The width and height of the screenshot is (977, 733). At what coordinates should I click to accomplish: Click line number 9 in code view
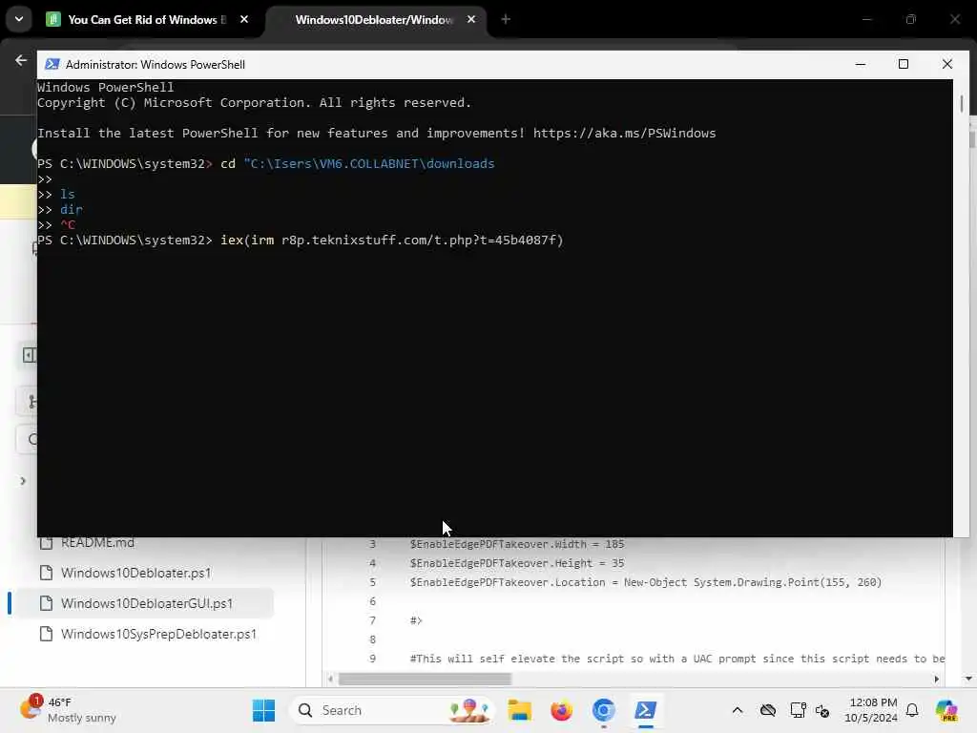tap(373, 659)
